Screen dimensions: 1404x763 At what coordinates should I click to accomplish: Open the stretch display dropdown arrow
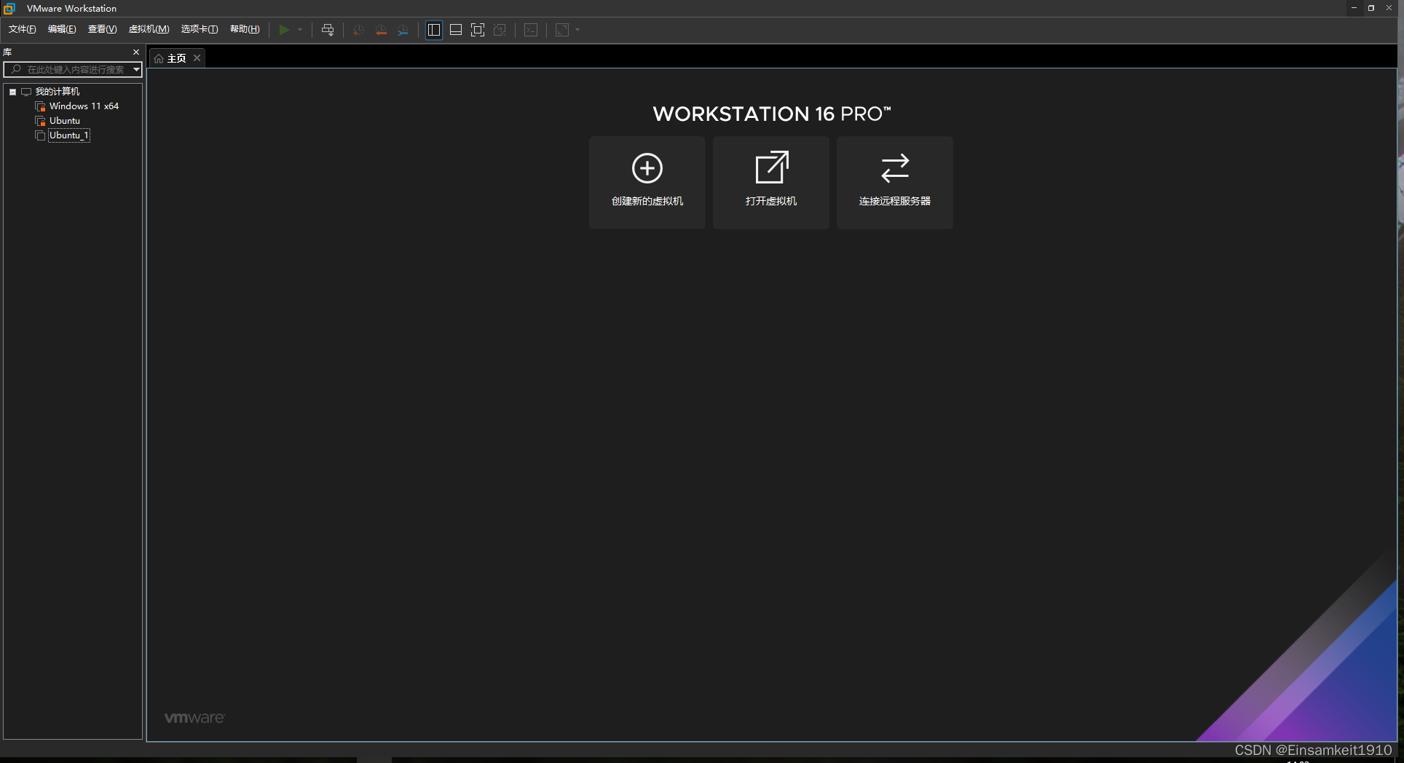pos(577,30)
